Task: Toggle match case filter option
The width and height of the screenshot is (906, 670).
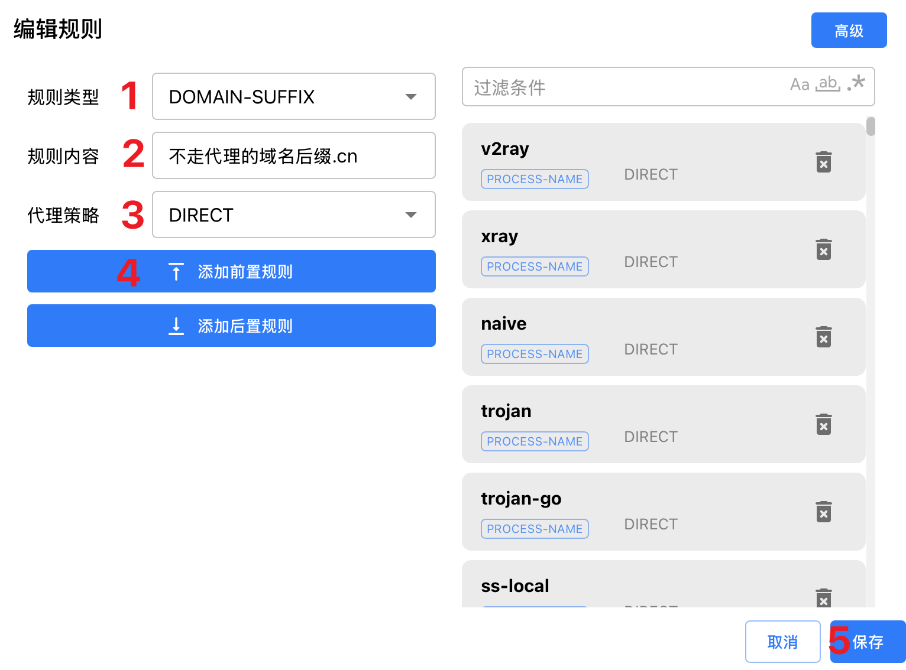Action: tap(800, 84)
